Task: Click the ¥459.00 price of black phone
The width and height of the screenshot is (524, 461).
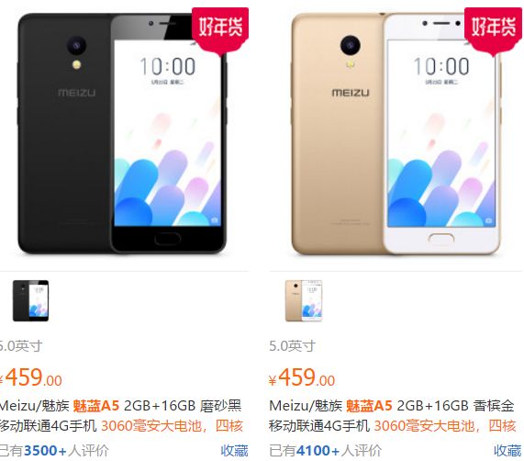Action: point(31,377)
